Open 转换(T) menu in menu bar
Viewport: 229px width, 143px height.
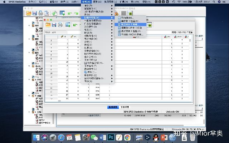pyautogui.click(x=75, y=2)
